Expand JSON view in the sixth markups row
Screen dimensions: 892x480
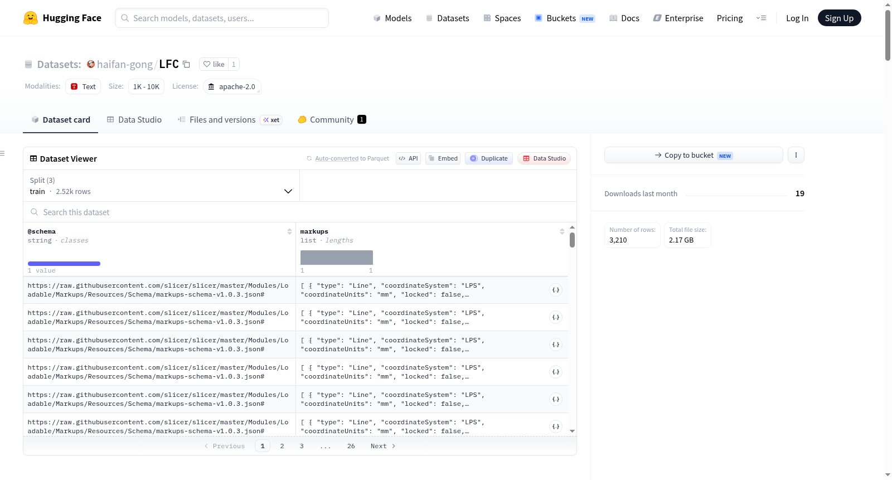(556, 426)
